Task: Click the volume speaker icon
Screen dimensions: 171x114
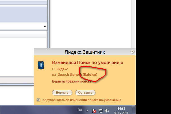Action: coord(107,111)
